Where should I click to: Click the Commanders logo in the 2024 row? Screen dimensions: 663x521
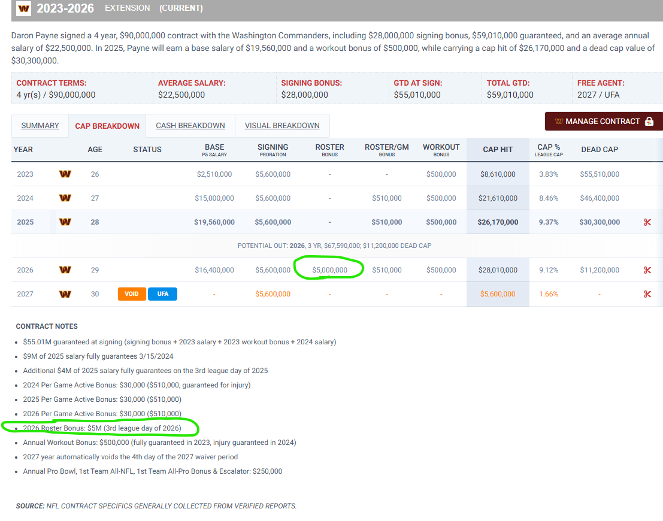pyautogui.click(x=65, y=198)
